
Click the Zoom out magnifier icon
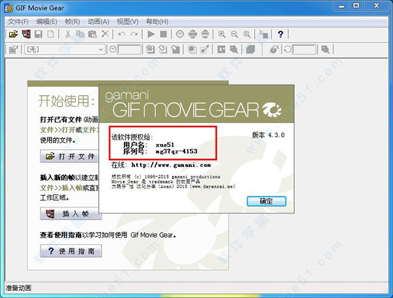[x=234, y=34]
